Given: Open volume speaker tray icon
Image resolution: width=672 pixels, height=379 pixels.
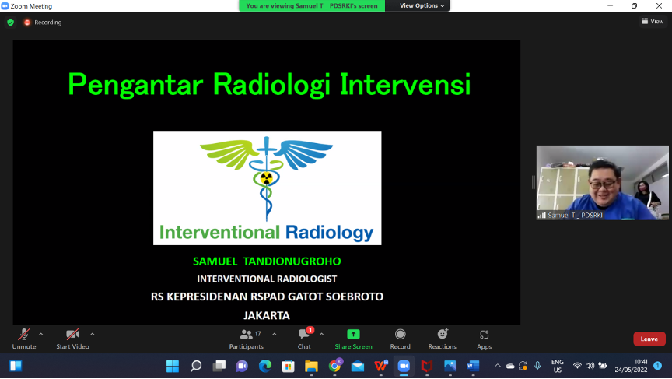Looking at the screenshot, I should [590, 366].
